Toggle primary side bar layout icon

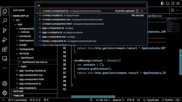pos(162,3)
